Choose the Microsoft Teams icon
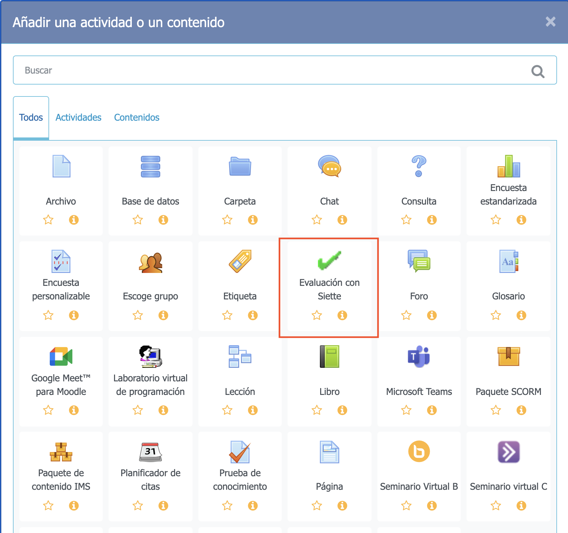Image resolution: width=568 pixels, height=533 pixels. click(x=419, y=357)
